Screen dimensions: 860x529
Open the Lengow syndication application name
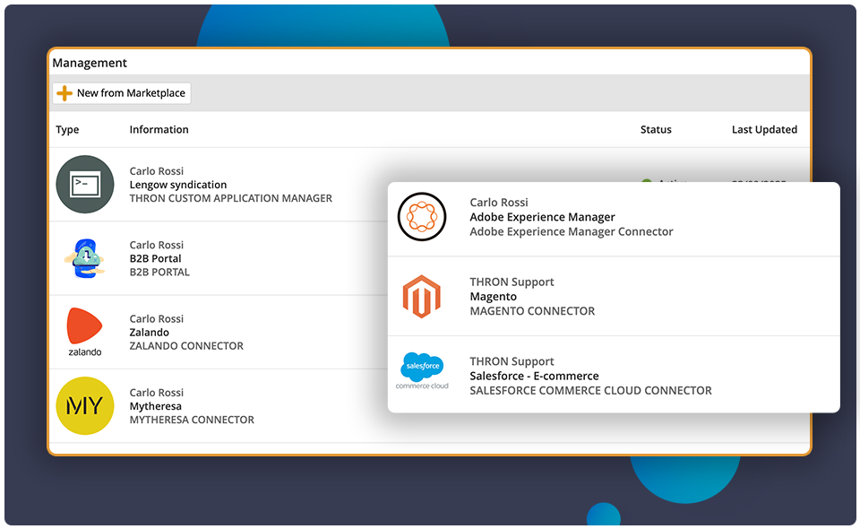pos(178,185)
